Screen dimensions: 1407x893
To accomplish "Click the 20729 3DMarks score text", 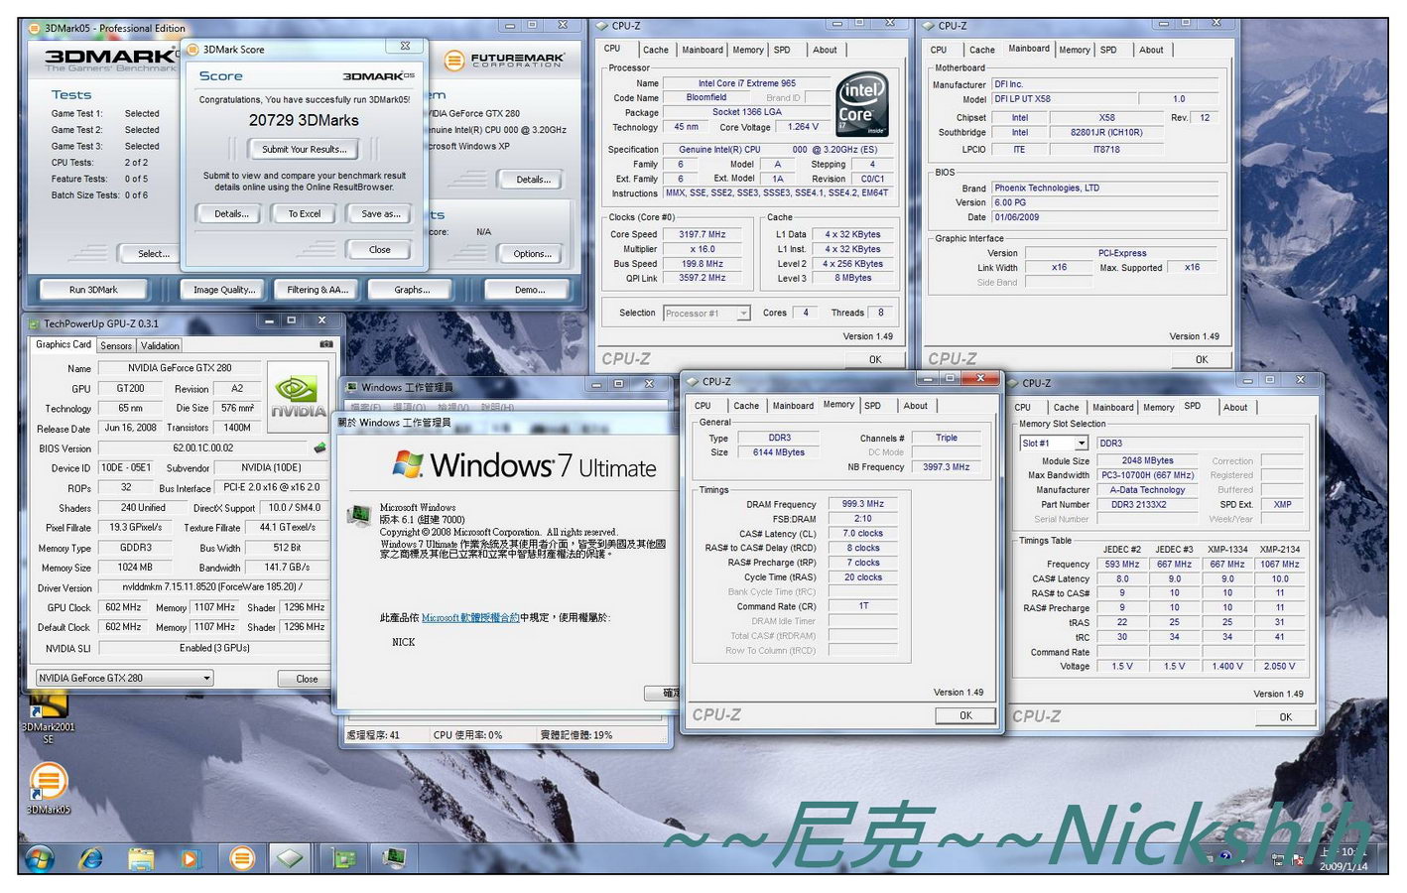I will (x=304, y=120).
